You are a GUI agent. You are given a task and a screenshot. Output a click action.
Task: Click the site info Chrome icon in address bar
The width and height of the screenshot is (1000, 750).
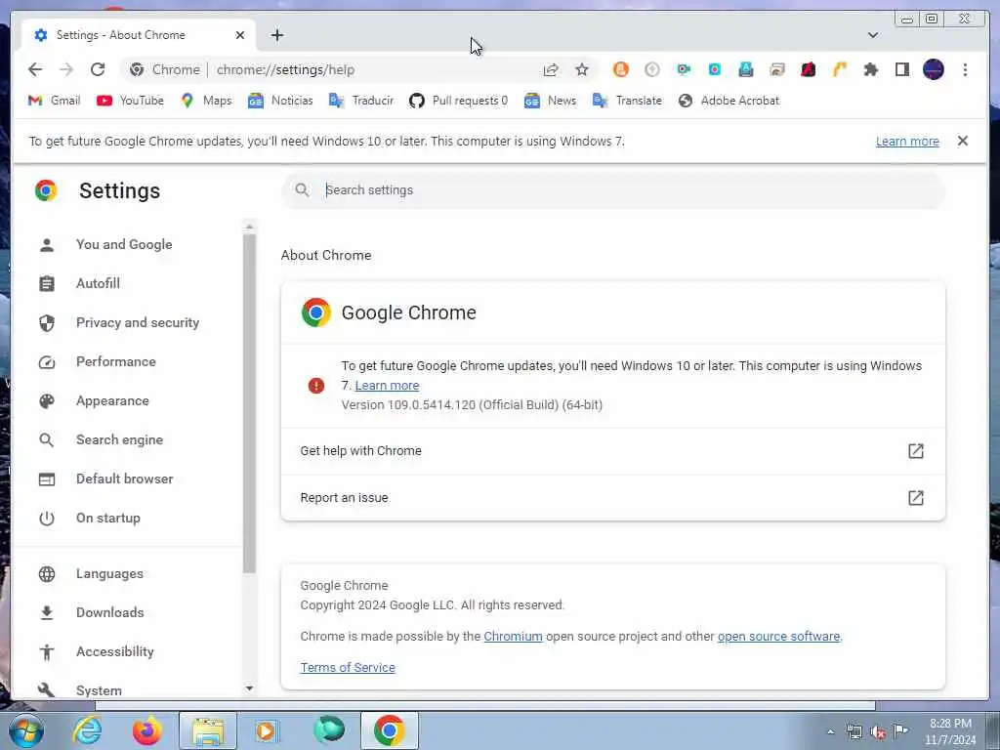coord(137,69)
